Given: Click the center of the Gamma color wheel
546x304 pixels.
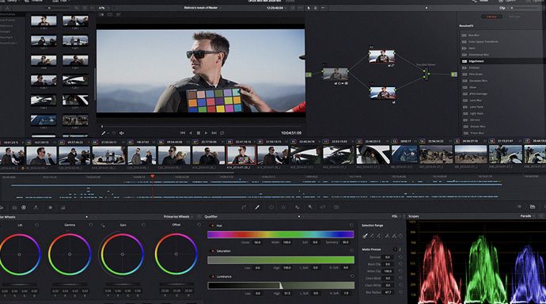Looking at the screenshot, I should (x=70, y=255).
